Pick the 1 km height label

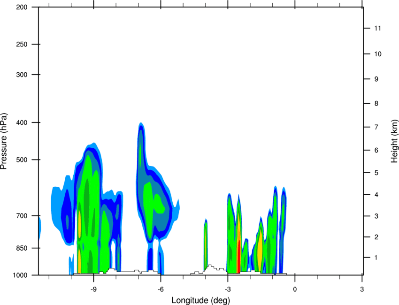(376, 258)
